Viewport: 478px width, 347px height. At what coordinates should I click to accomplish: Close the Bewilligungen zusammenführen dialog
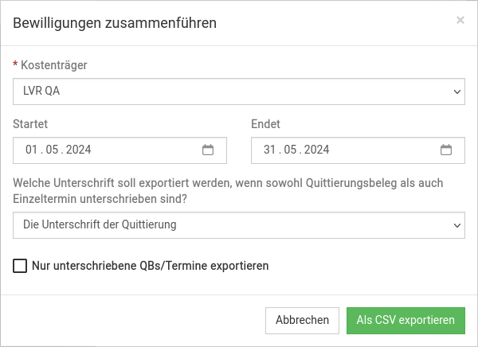(460, 21)
